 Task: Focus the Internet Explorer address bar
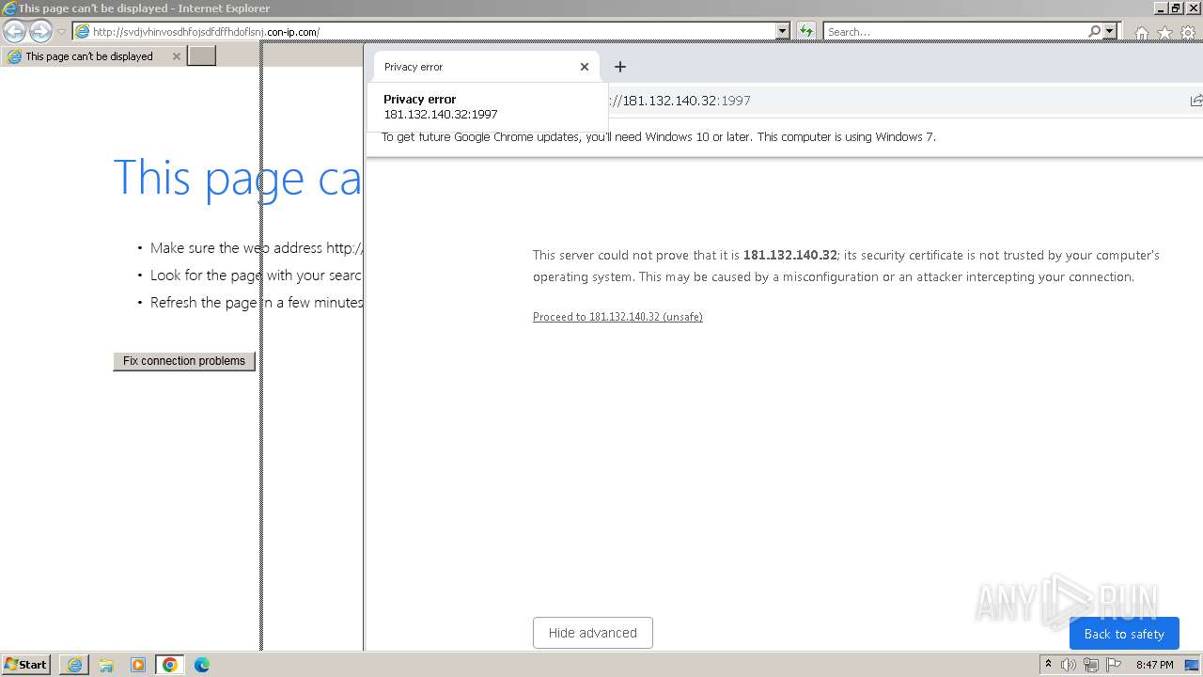[x=424, y=31]
